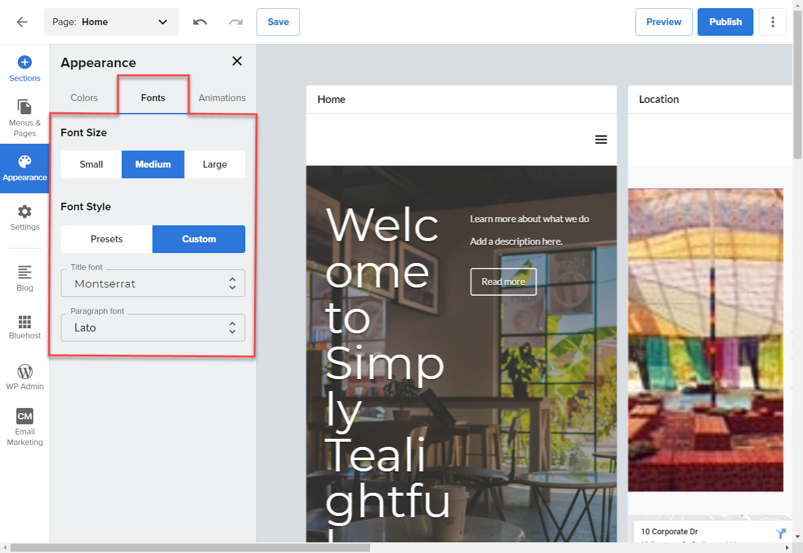Screen dimensions: 803x553
Task: Click the horizontal scrollbar
Action: [x=190, y=548]
